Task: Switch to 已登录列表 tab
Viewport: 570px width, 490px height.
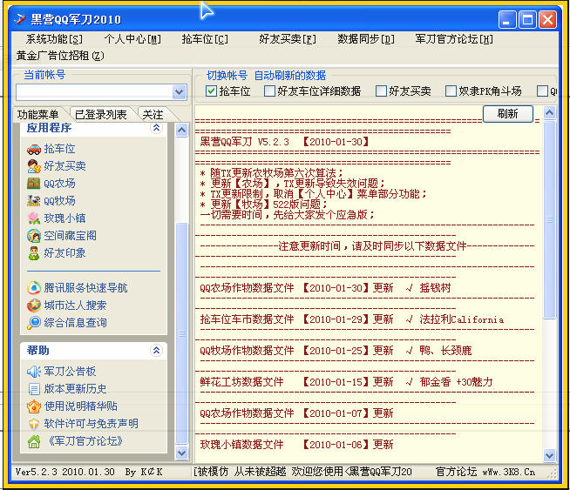Action: point(101,115)
